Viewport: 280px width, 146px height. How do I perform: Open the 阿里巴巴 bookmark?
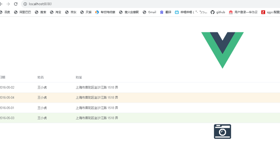click(x=23, y=12)
